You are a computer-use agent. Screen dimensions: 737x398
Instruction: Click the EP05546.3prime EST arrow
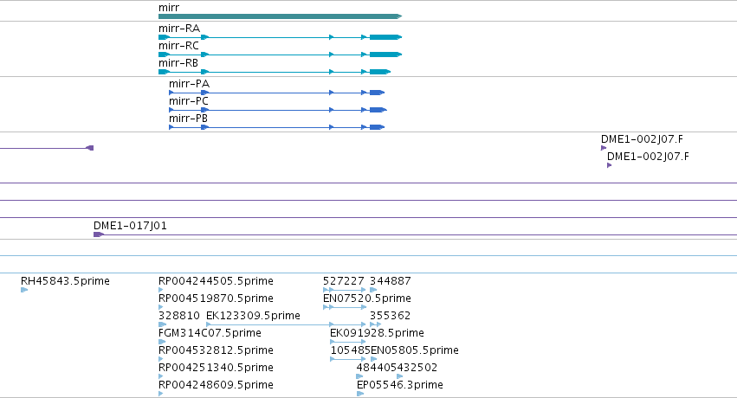[x=360, y=394]
